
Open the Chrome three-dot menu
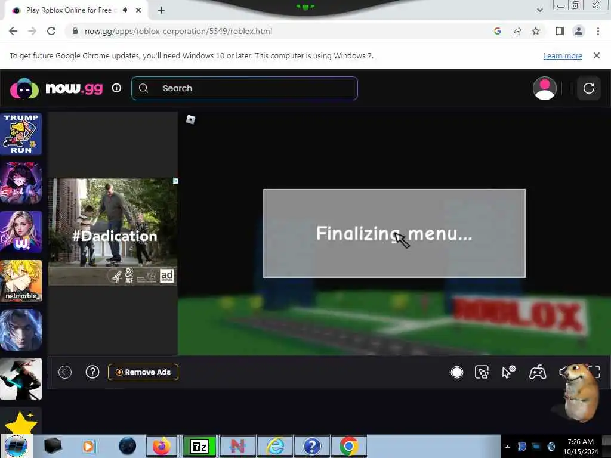(x=598, y=31)
